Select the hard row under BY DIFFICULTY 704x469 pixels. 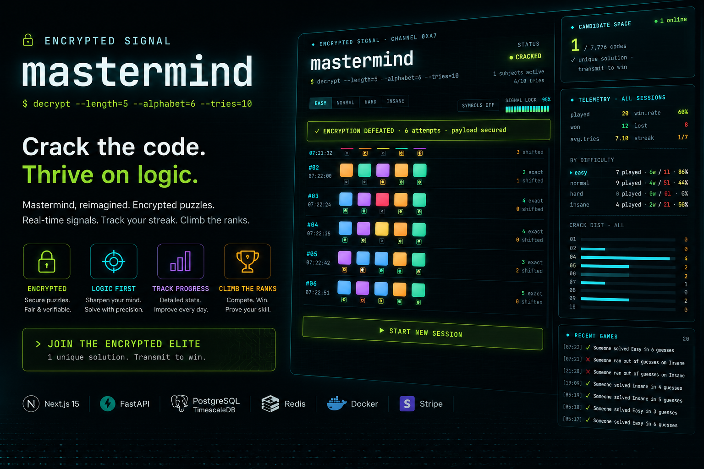[x=629, y=194]
